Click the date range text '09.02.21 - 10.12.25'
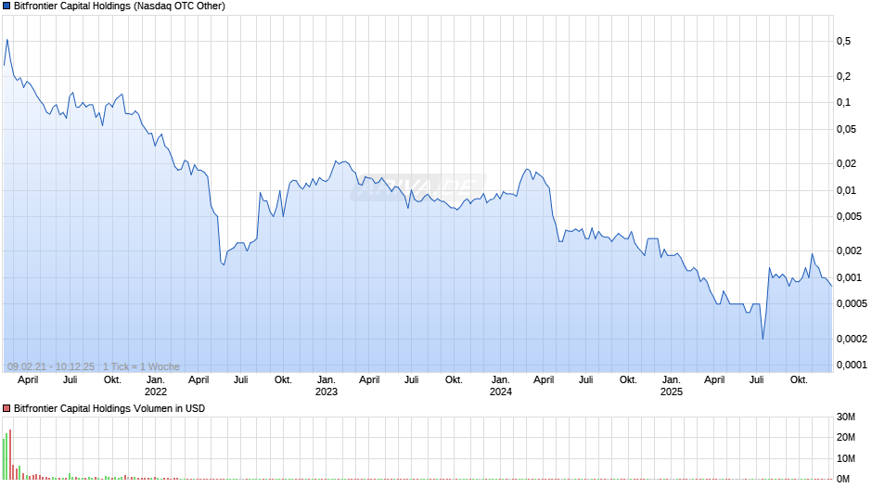This screenshot has height=488, width=872. click(51, 366)
